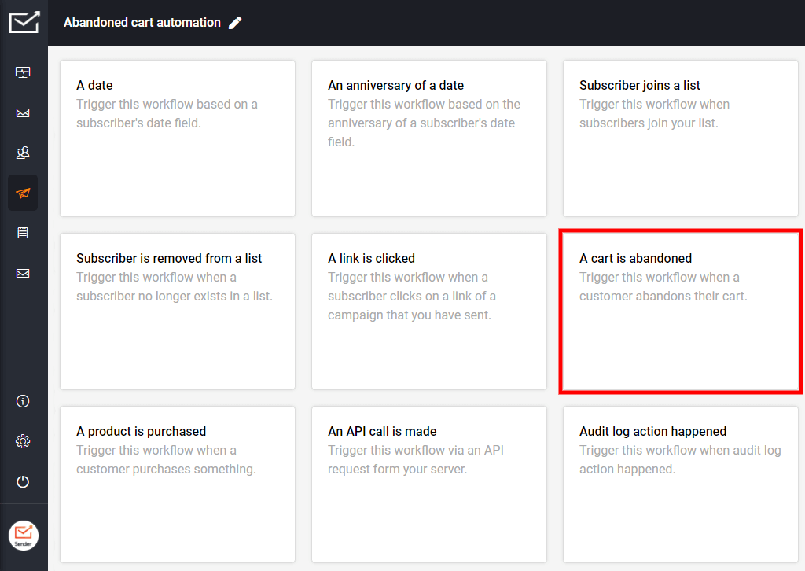
Task: Click the round Sender account avatar
Action: point(24,536)
